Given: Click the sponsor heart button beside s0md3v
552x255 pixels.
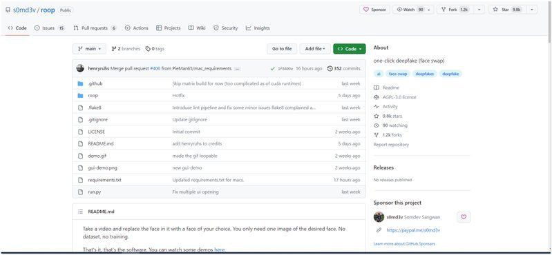Looking at the screenshot, I should point(464,217).
